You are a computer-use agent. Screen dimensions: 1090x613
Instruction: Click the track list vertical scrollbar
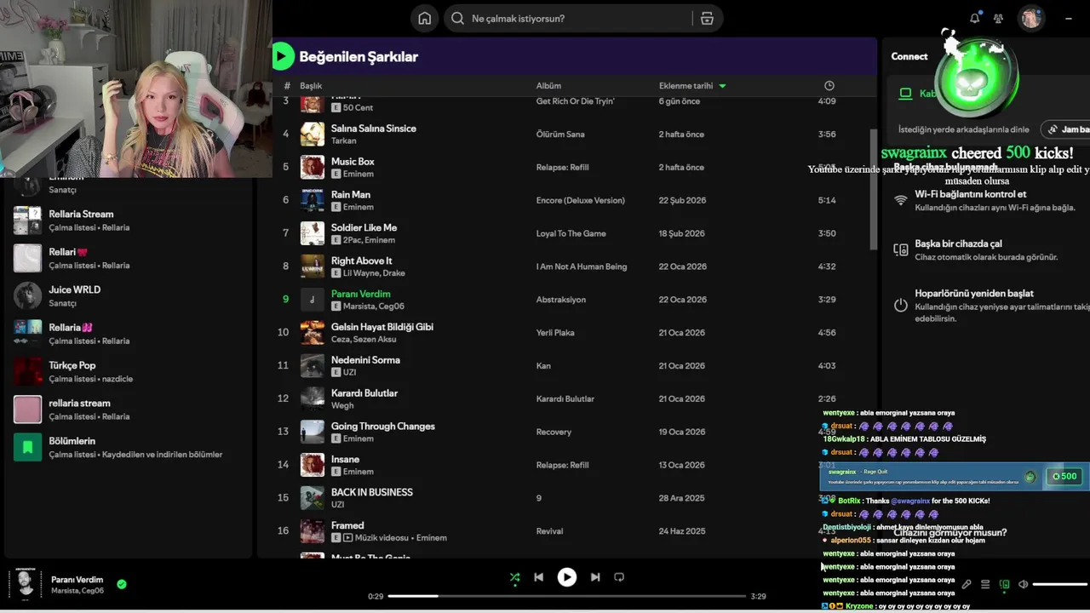(x=873, y=189)
